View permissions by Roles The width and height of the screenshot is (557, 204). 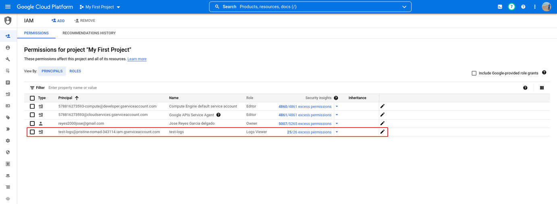pos(75,71)
